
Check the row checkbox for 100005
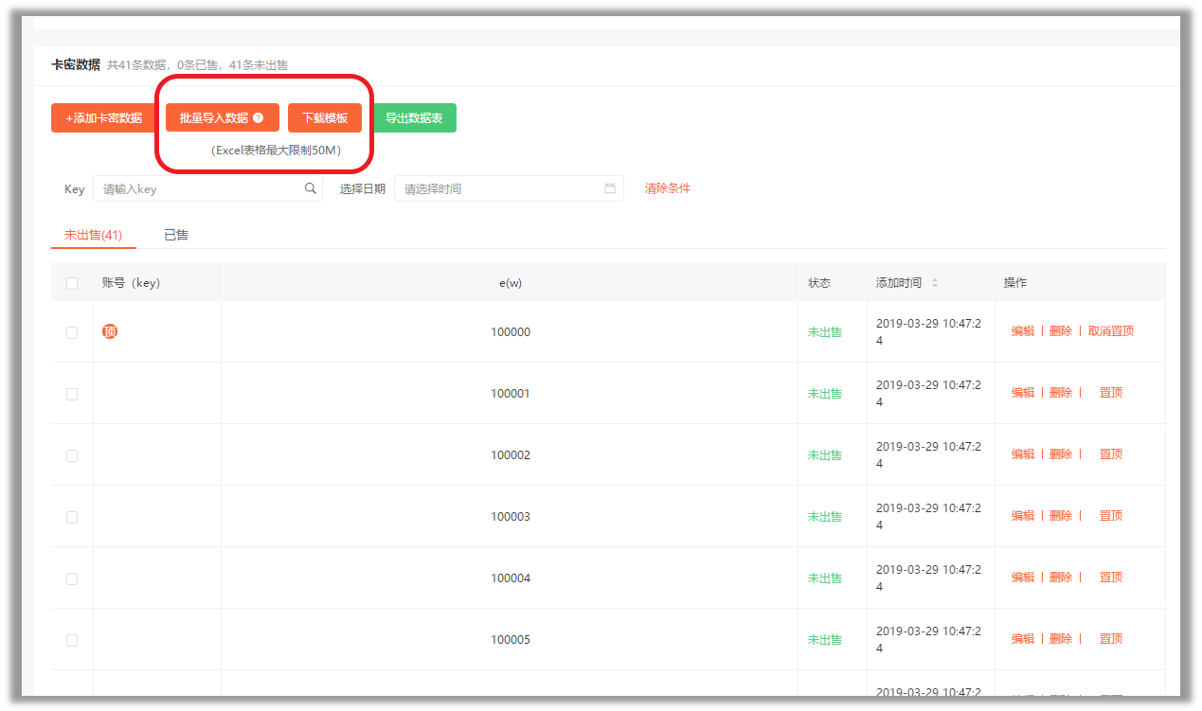coord(72,640)
